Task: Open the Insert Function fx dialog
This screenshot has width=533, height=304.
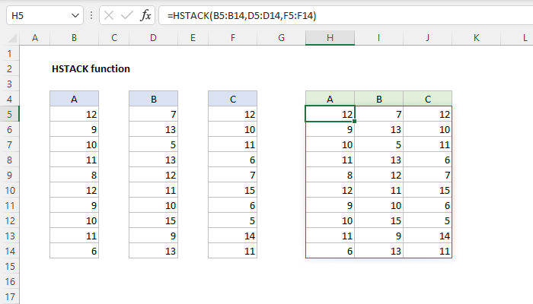Action: [145, 15]
